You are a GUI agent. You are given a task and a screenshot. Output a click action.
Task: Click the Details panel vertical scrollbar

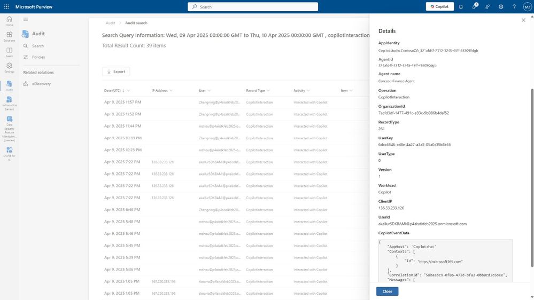532,178
